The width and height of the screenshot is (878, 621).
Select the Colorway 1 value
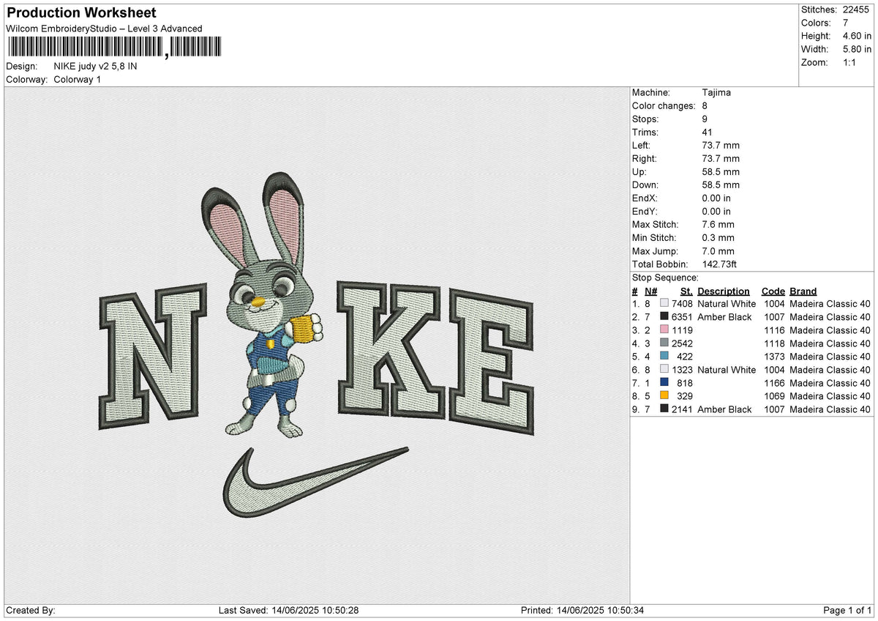click(78, 79)
